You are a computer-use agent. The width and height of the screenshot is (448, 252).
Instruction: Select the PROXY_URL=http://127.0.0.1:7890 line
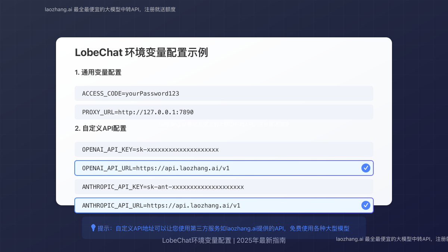point(224,112)
